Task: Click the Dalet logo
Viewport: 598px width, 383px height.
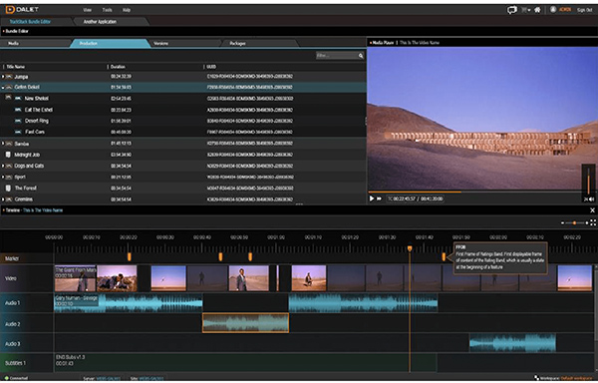Action: click(22, 10)
